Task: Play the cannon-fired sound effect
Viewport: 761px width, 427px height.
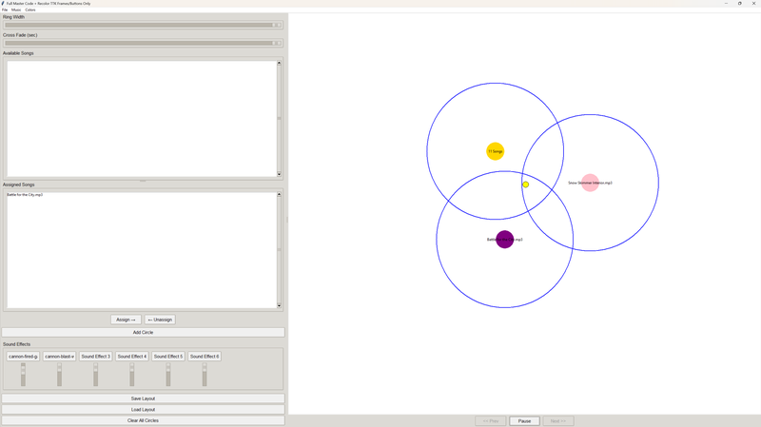Action: tap(23, 357)
